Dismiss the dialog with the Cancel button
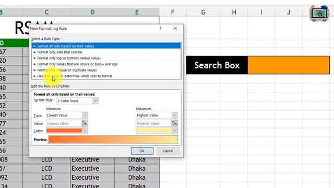 coord(168,151)
